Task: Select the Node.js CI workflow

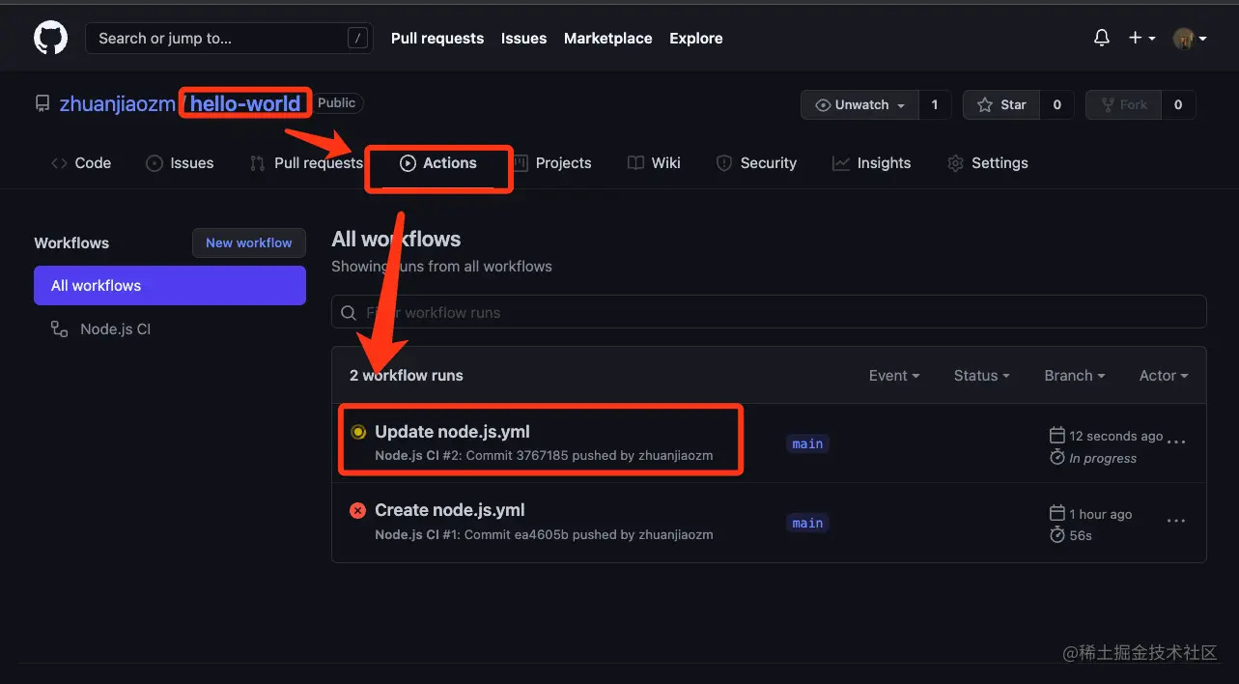Action: click(115, 329)
